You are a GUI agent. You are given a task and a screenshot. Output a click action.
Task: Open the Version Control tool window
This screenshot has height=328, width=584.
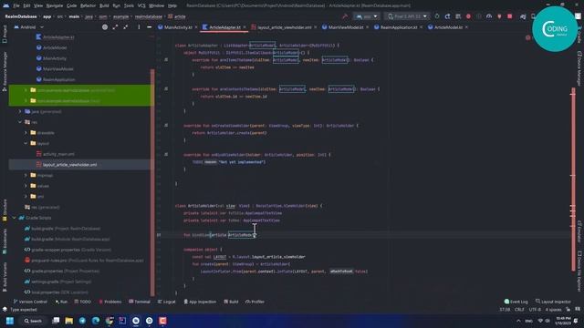[30, 302]
